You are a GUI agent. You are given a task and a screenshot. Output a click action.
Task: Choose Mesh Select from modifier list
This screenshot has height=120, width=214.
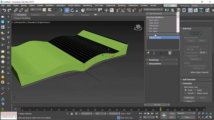tap(154, 20)
